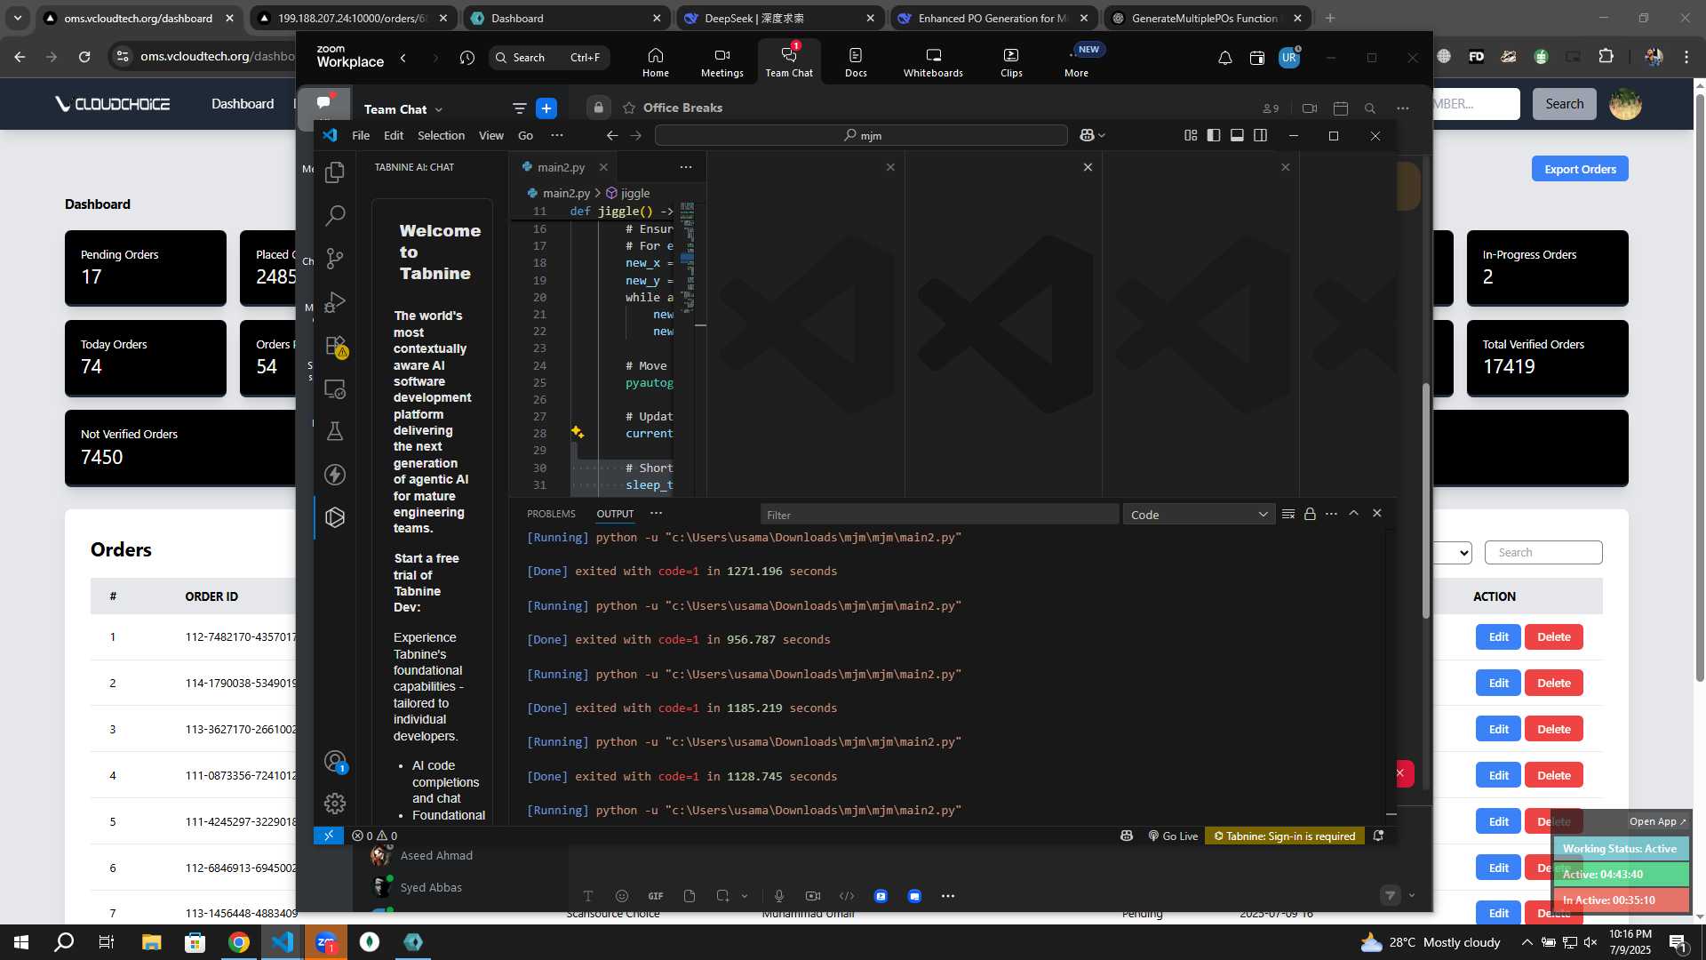Click remote window indicator in VS Code status bar
1706x960 pixels.
pos(329,836)
